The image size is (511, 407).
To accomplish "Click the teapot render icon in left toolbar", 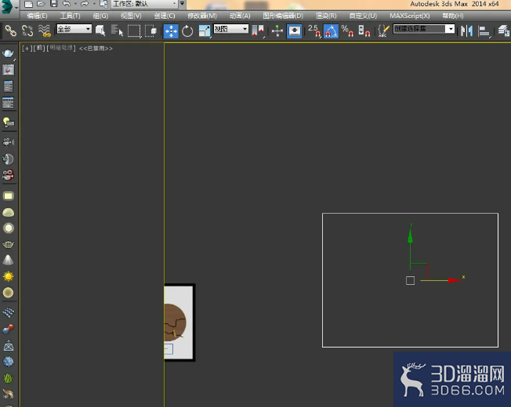I will pos(8,53).
